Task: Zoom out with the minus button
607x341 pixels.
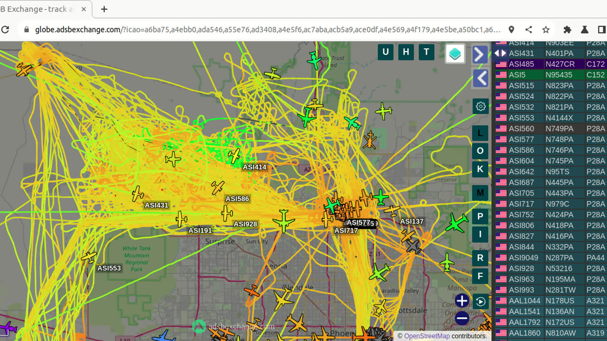Action: pyautogui.click(x=462, y=318)
